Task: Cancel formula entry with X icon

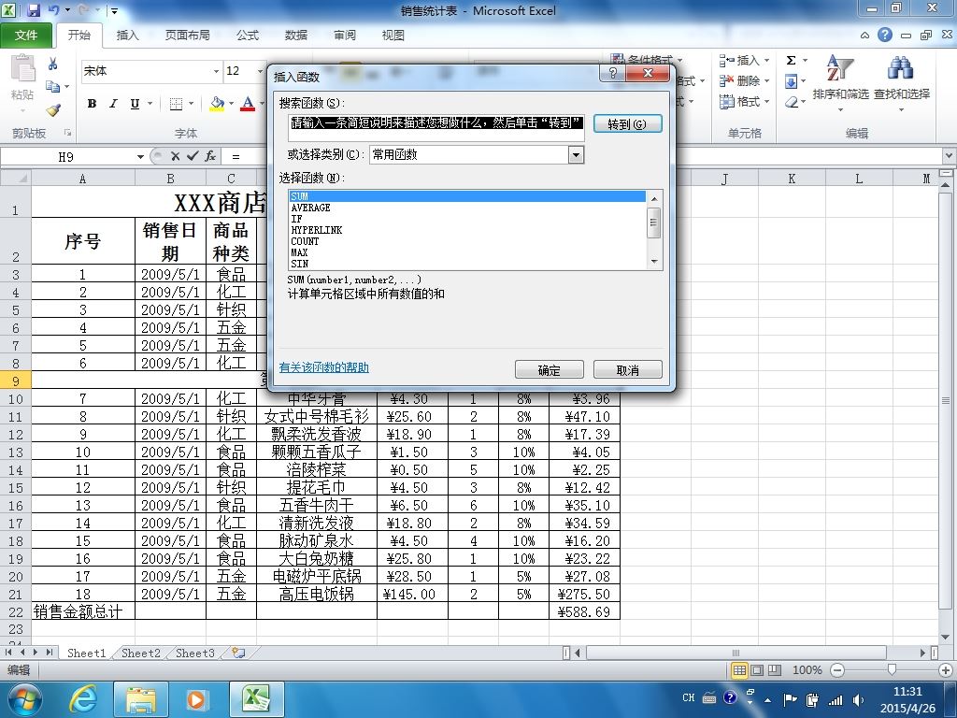Action: pyautogui.click(x=175, y=156)
